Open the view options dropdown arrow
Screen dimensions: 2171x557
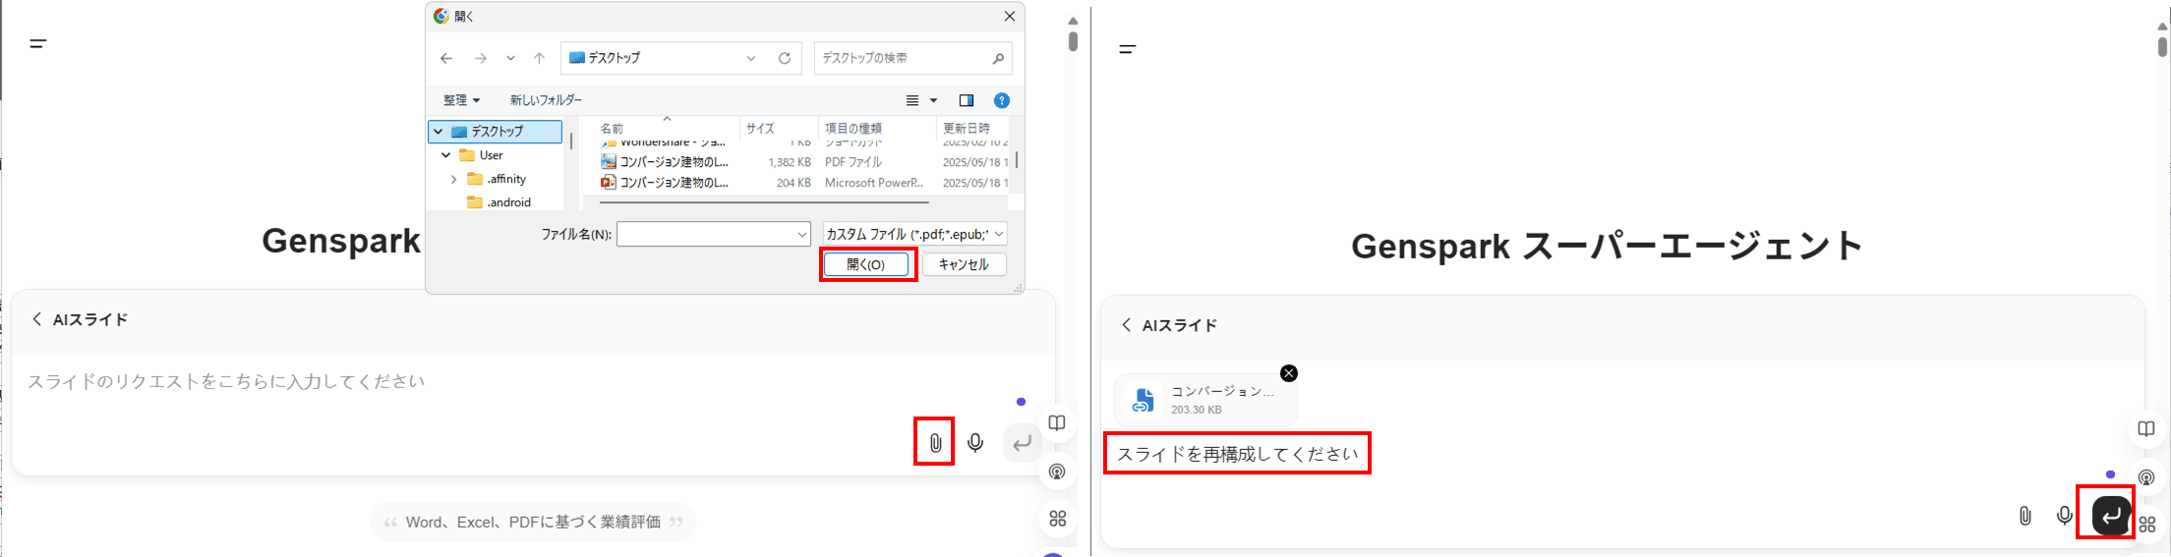(x=934, y=100)
